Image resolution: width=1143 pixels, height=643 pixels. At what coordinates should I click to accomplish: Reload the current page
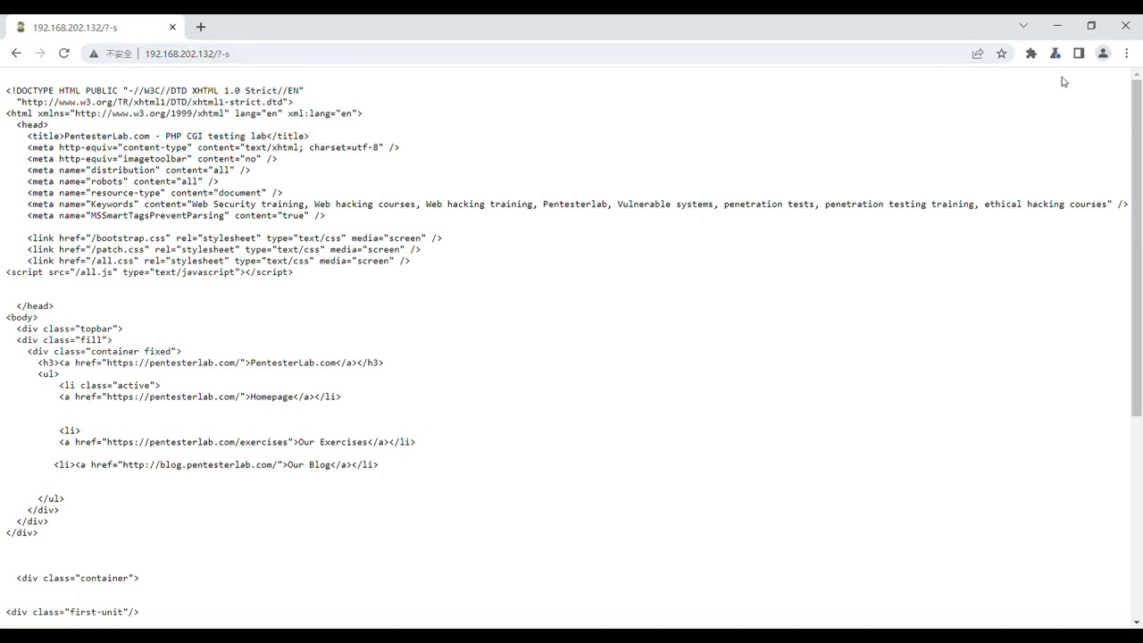pyautogui.click(x=64, y=54)
